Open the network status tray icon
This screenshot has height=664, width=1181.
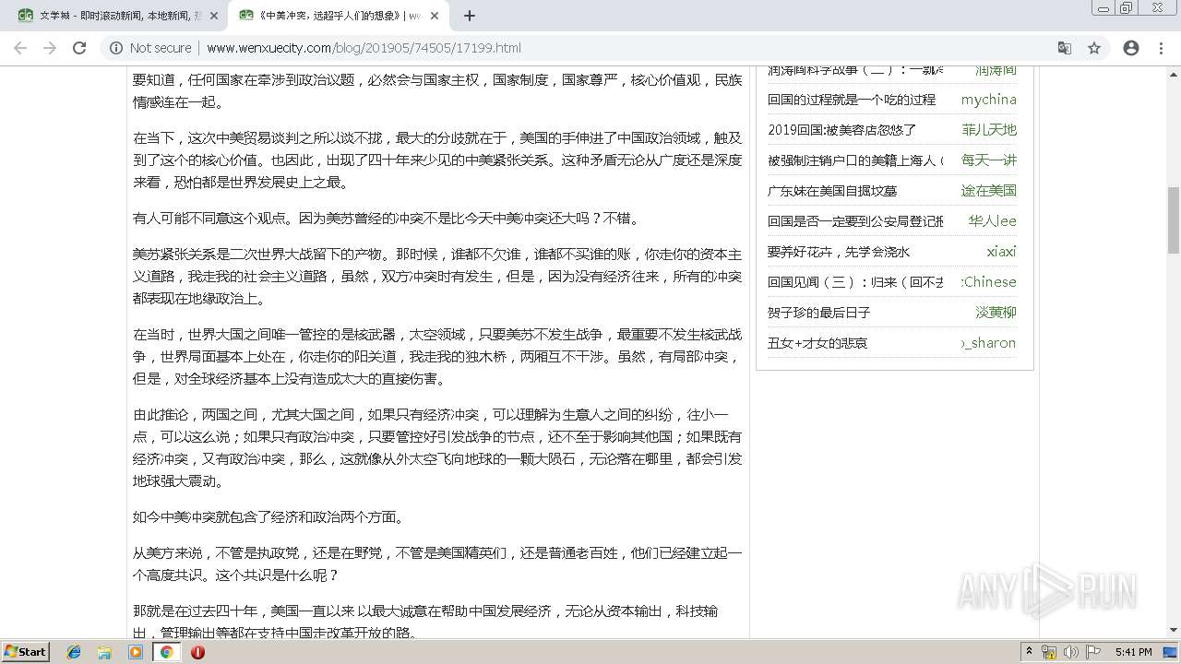click(x=1049, y=652)
